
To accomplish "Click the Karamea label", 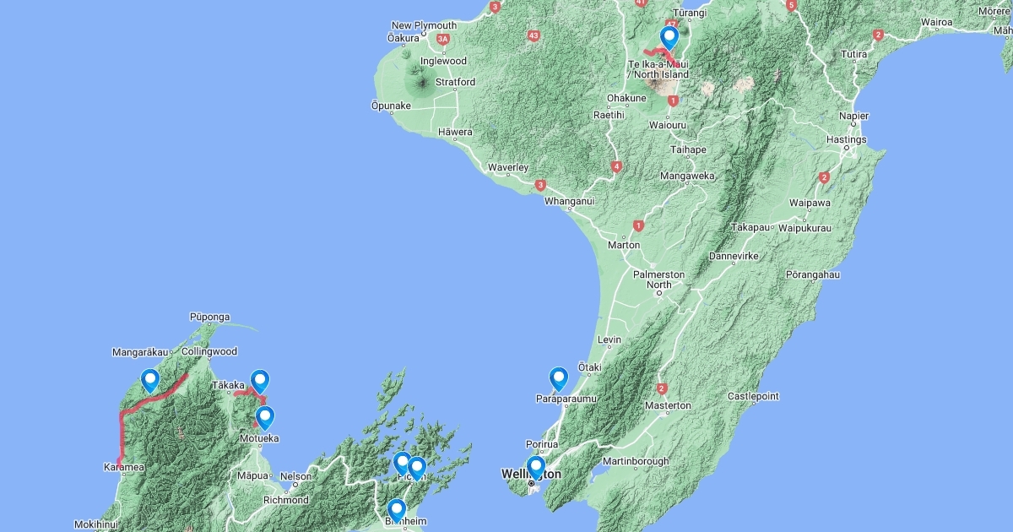I will (x=124, y=467).
